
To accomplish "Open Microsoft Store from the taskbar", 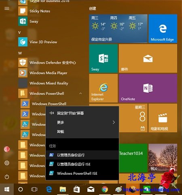I will pos(76,189).
